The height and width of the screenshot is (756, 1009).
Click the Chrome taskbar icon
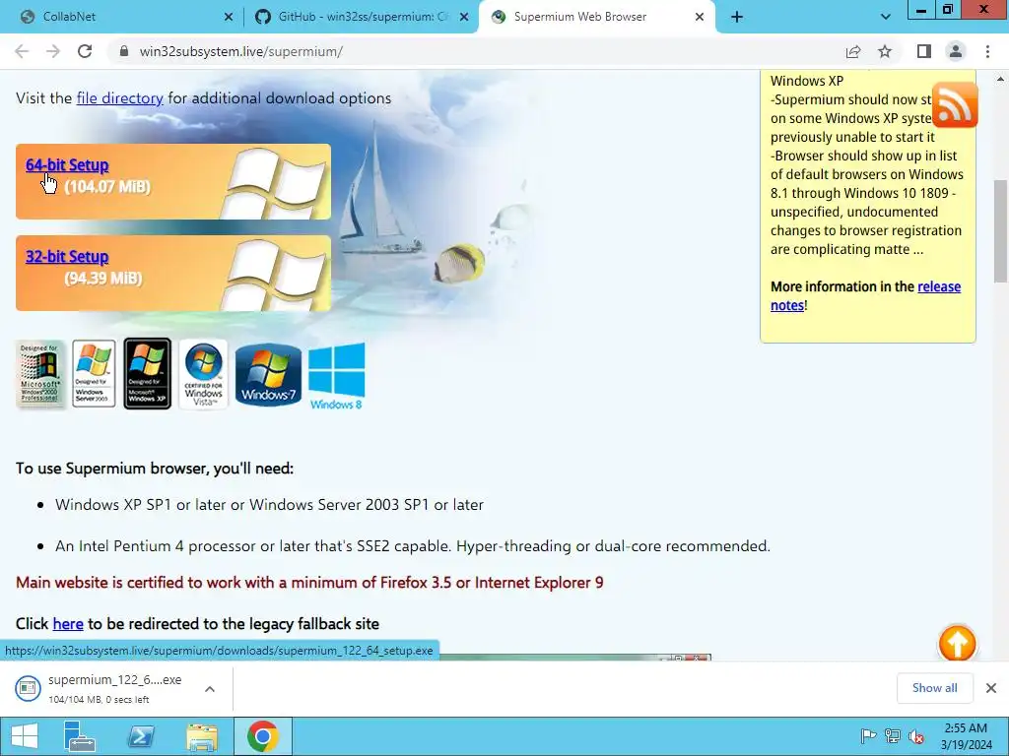(262, 736)
